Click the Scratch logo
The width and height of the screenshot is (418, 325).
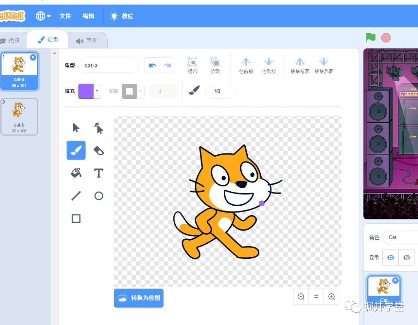12,16
